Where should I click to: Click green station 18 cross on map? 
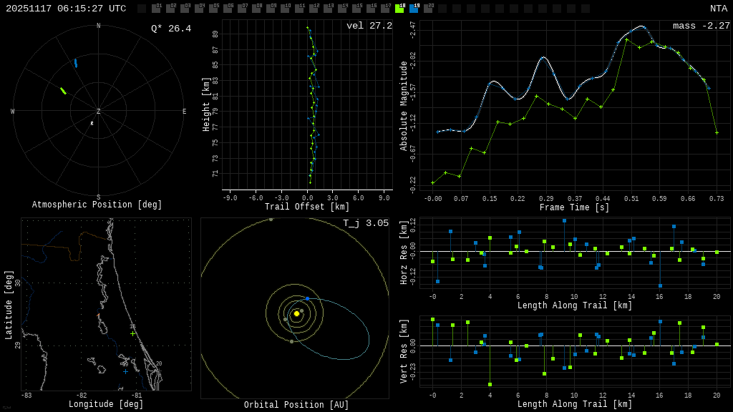(132, 333)
